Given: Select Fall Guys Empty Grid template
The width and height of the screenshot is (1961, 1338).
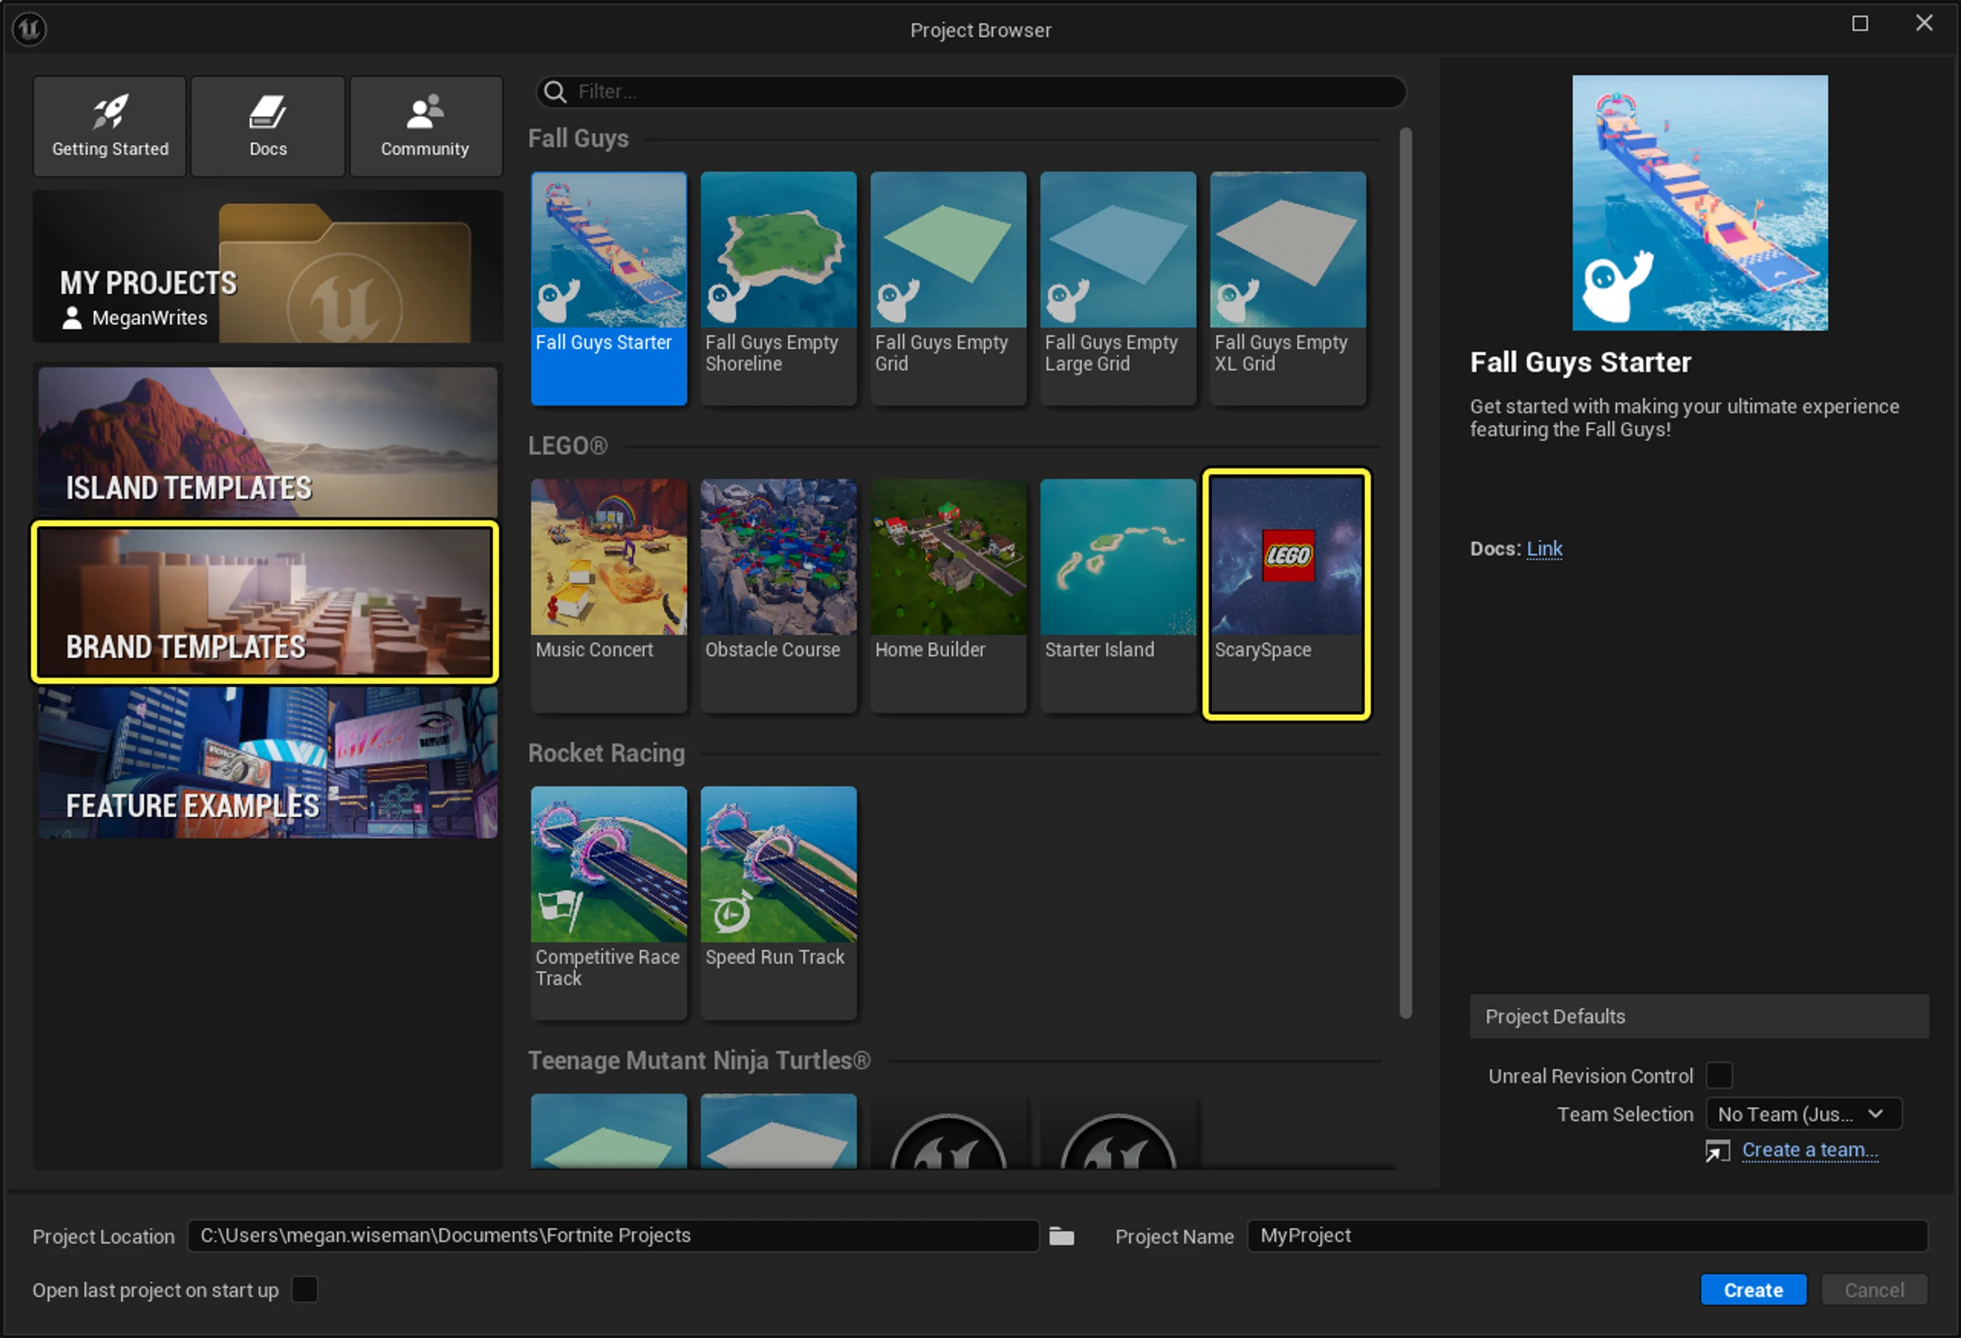Looking at the screenshot, I should pos(948,288).
